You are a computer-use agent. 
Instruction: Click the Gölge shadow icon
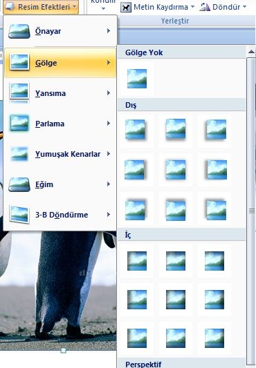tap(19, 62)
